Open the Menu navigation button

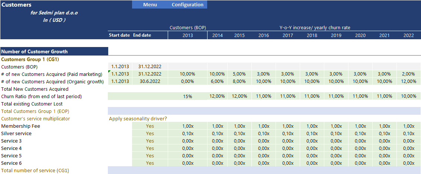[x=150, y=5]
